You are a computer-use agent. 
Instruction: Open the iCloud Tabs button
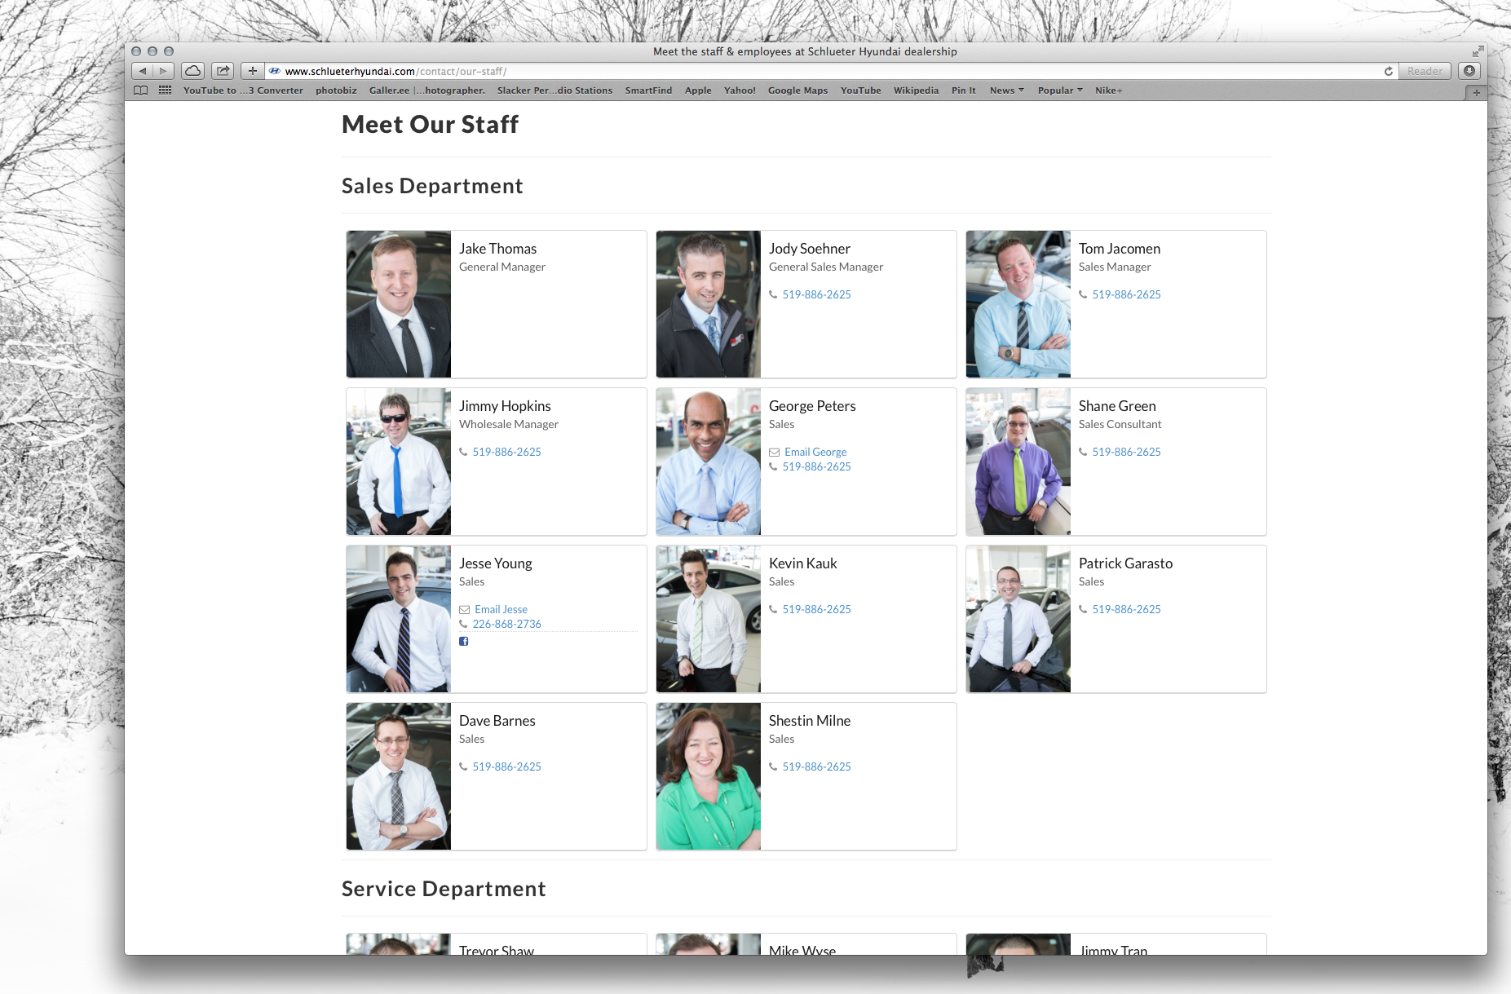192,71
